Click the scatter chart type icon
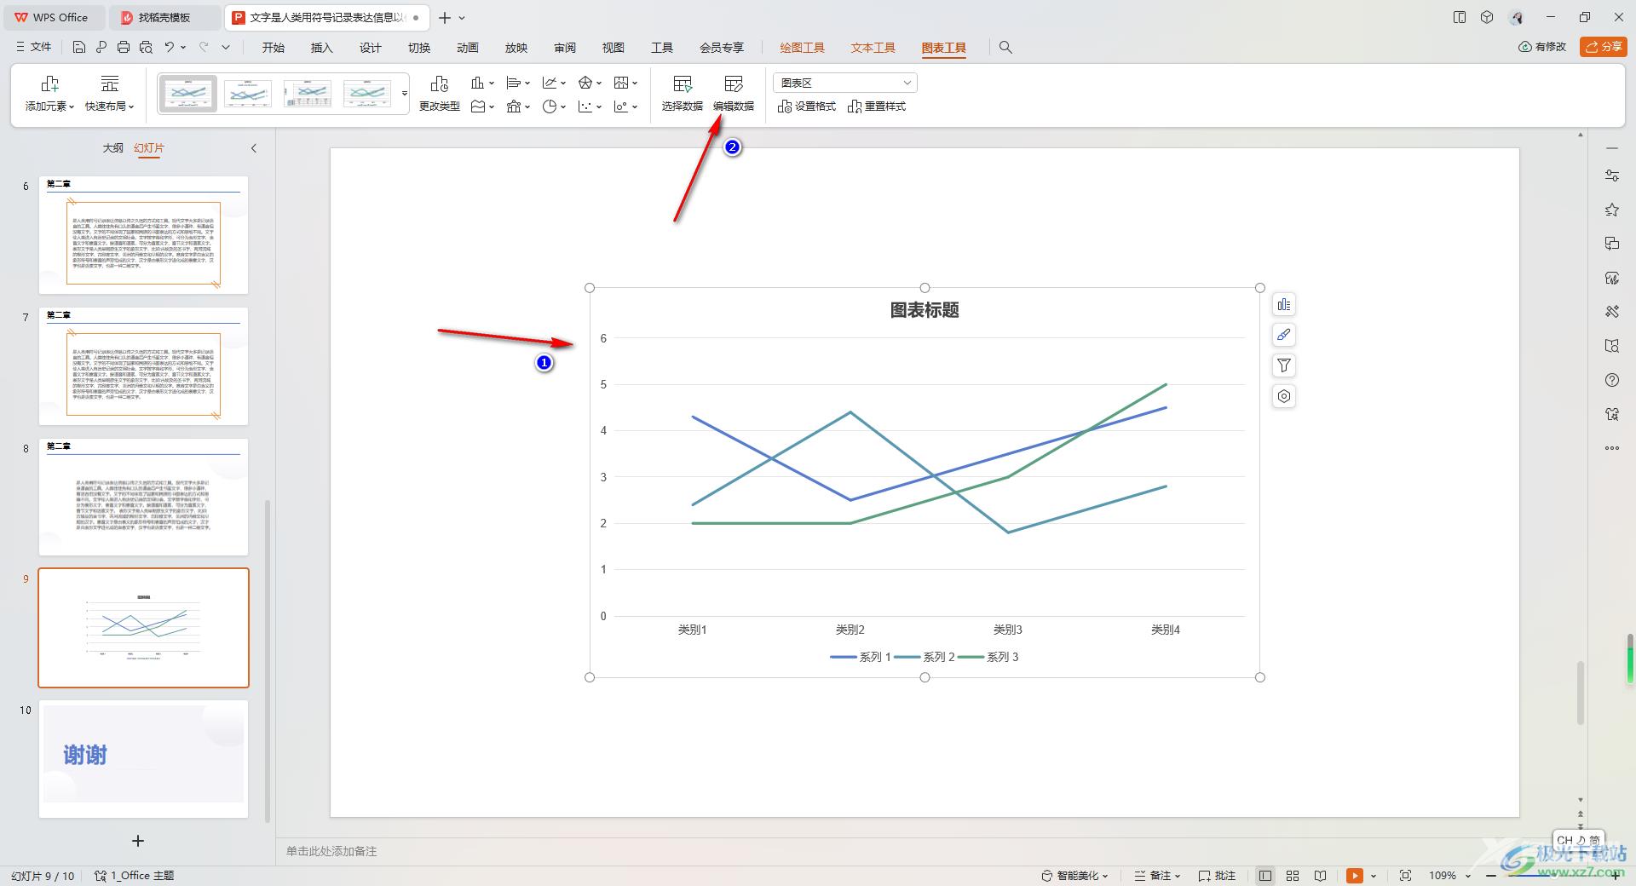 tap(585, 106)
